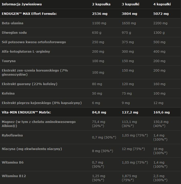181x184 pixels.
Task: Click the '9 mg' value
Action: [x=126, y=103]
